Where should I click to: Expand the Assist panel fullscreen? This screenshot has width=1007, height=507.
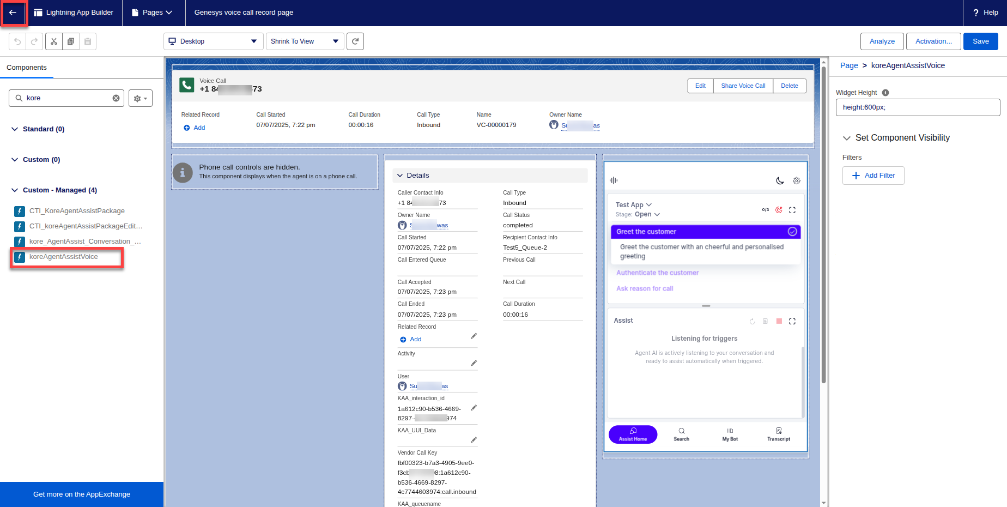point(792,321)
